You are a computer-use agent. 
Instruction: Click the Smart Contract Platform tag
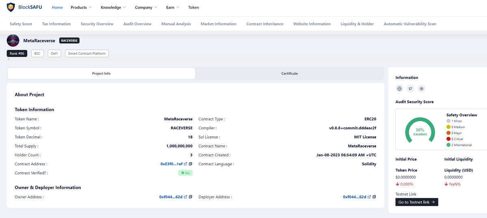[x=87, y=53]
